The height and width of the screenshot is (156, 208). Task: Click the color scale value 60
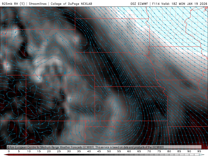pos(129,151)
